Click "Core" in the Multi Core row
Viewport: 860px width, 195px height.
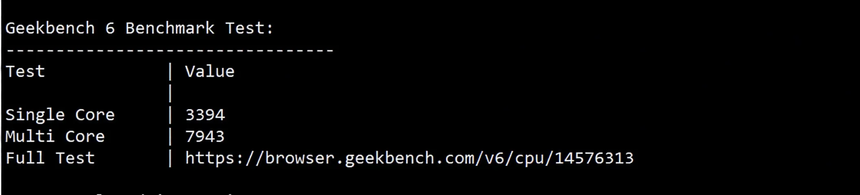tap(85, 136)
